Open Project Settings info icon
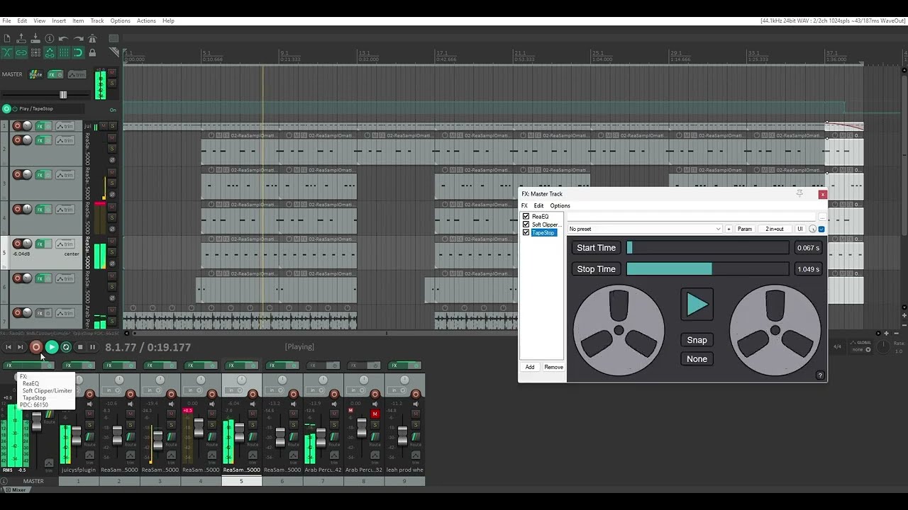Screen dimensions: 908x510 point(49,38)
